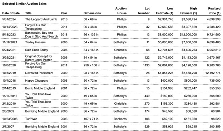The width and height of the screenshot is (223, 131).
Task: Select The Leopard And Lamb title
Action: [41, 19]
